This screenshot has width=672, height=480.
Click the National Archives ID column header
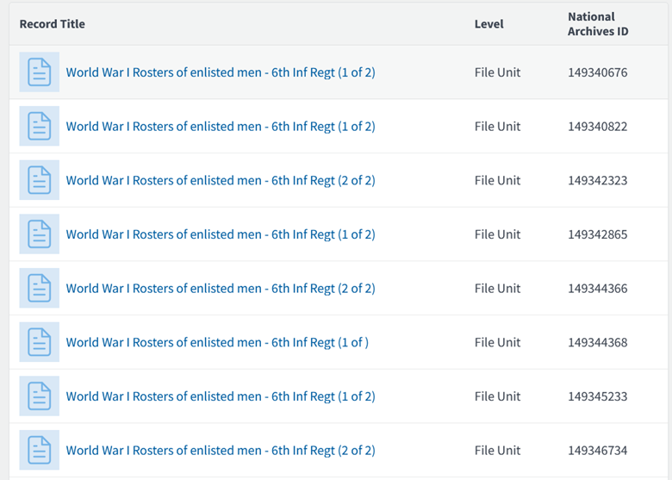point(598,24)
